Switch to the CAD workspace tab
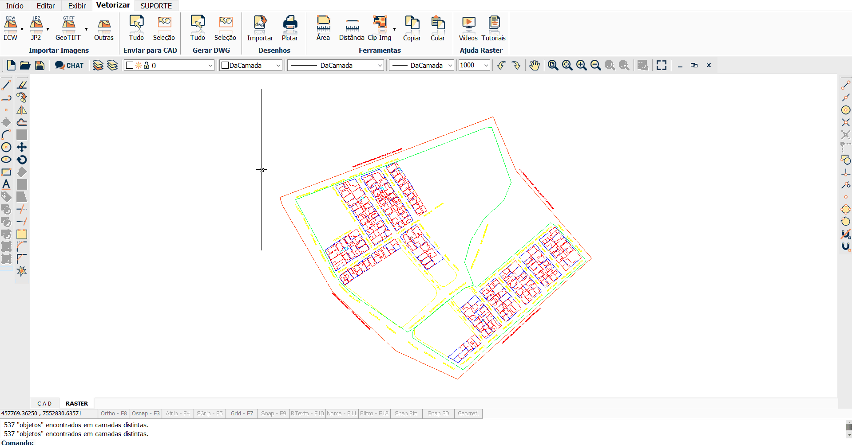The height and width of the screenshot is (445, 852). pos(44,404)
